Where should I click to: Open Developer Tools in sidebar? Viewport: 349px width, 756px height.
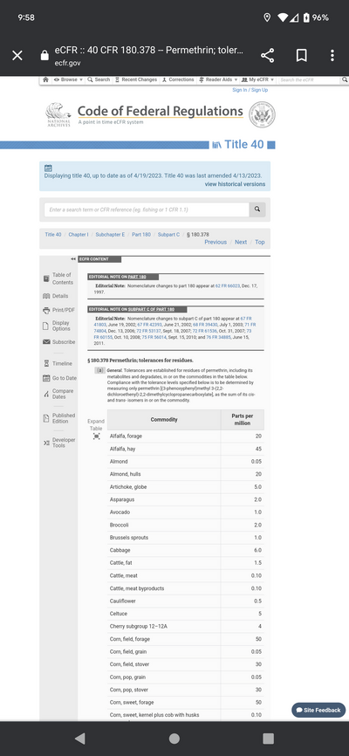coord(58,443)
